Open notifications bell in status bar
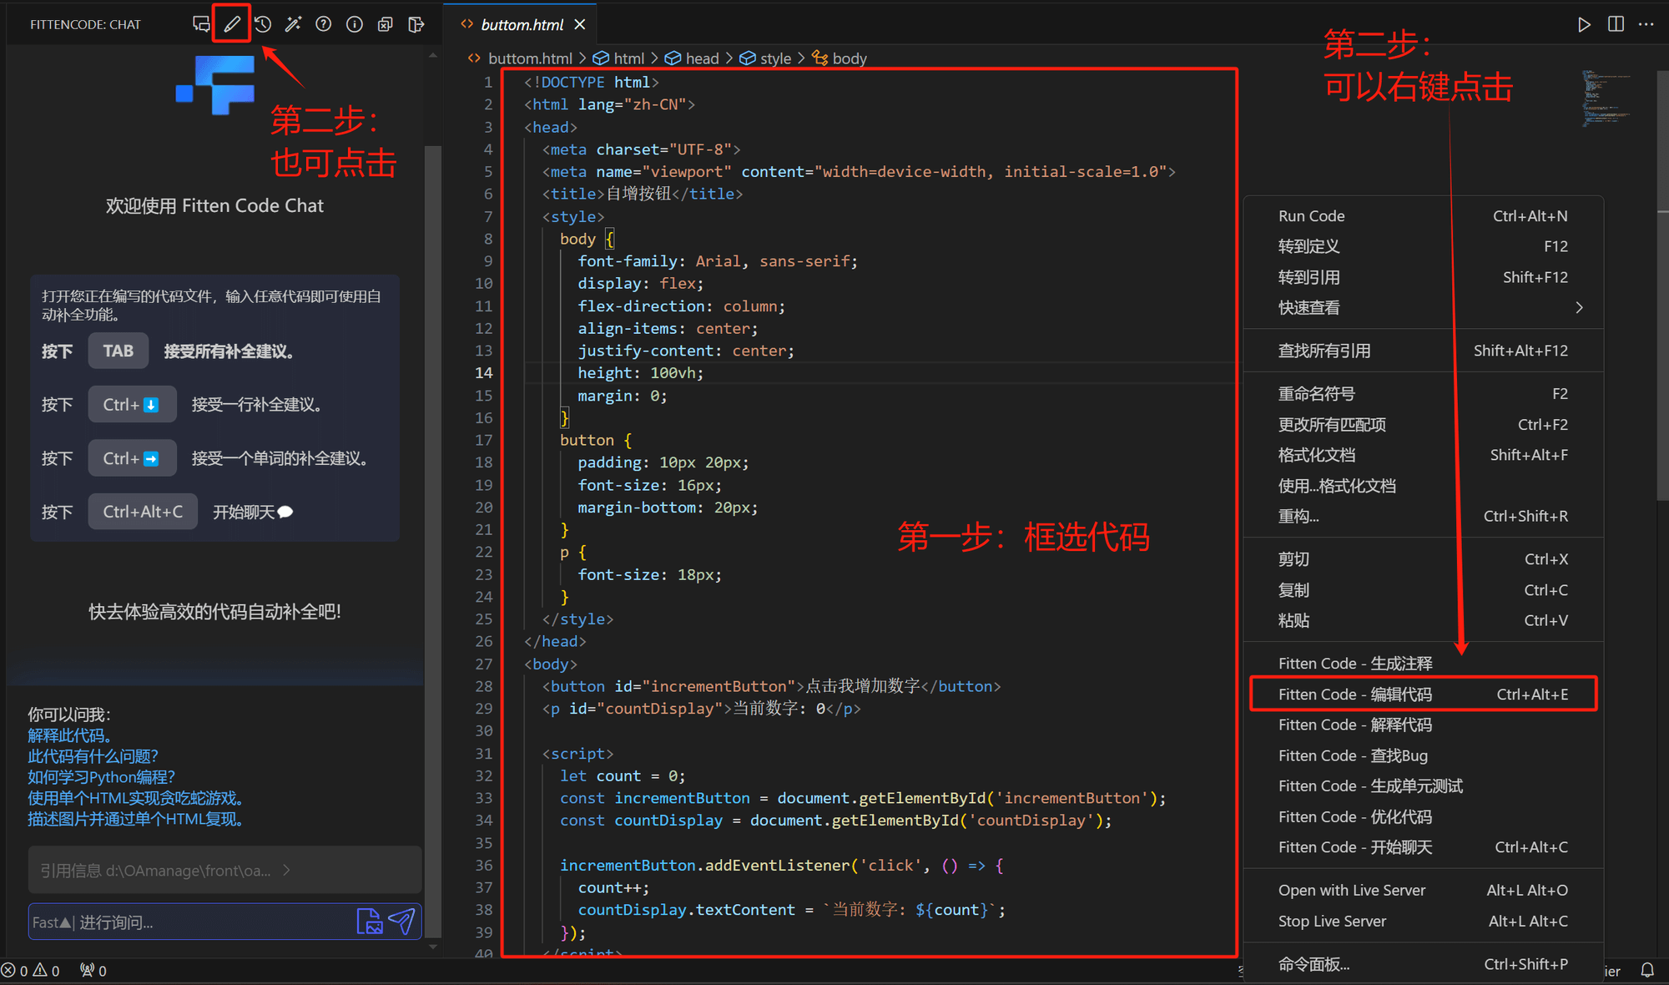 (1647, 971)
